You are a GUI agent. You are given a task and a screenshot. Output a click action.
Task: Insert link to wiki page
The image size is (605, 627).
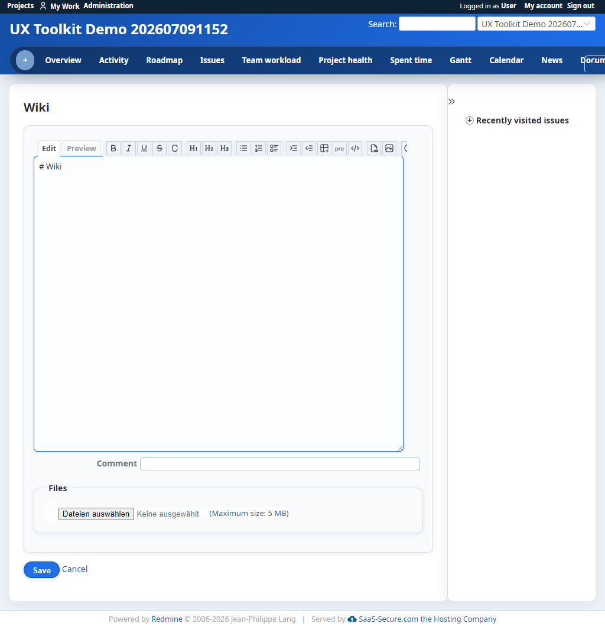[374, 148]
